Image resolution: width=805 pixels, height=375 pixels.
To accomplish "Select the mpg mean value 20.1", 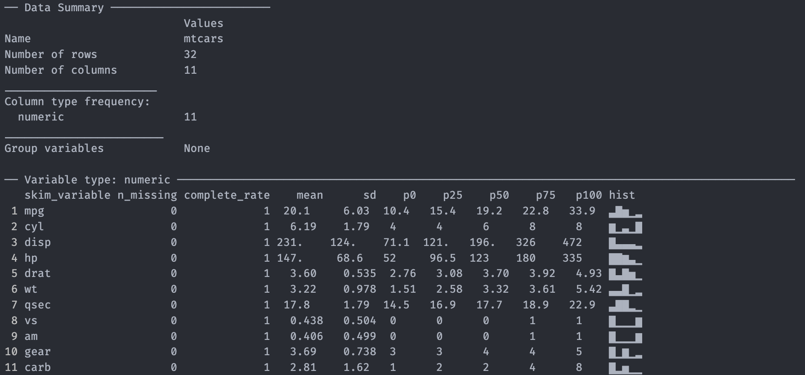I will click(296, 211).
